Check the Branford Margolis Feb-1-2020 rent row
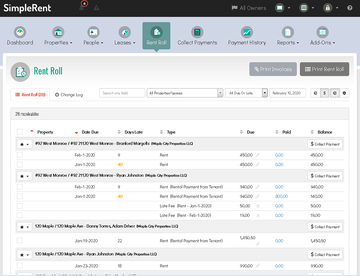360x276 pixels. click(x=20, y=155)
